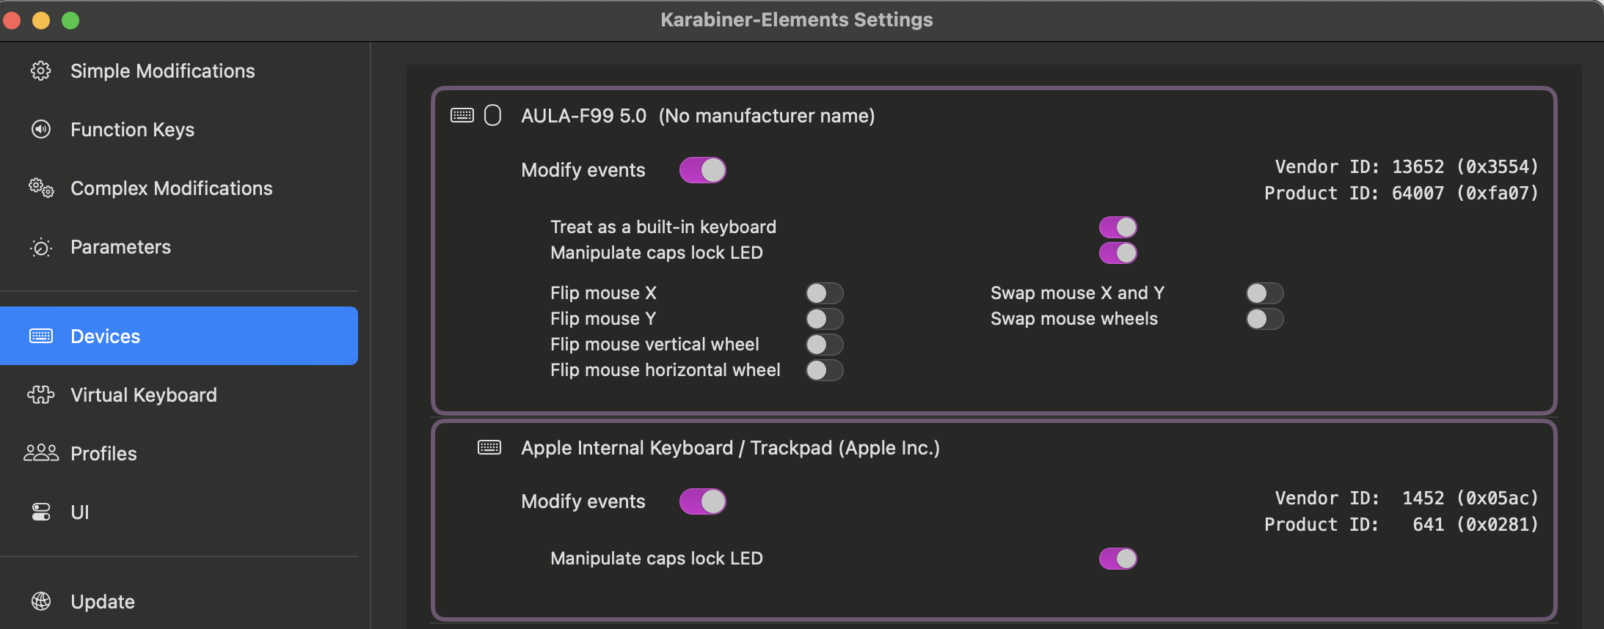Screen dimensions: 1604x629
Task: Click the Function Keys speaker icon
Action: pos(41,130)
